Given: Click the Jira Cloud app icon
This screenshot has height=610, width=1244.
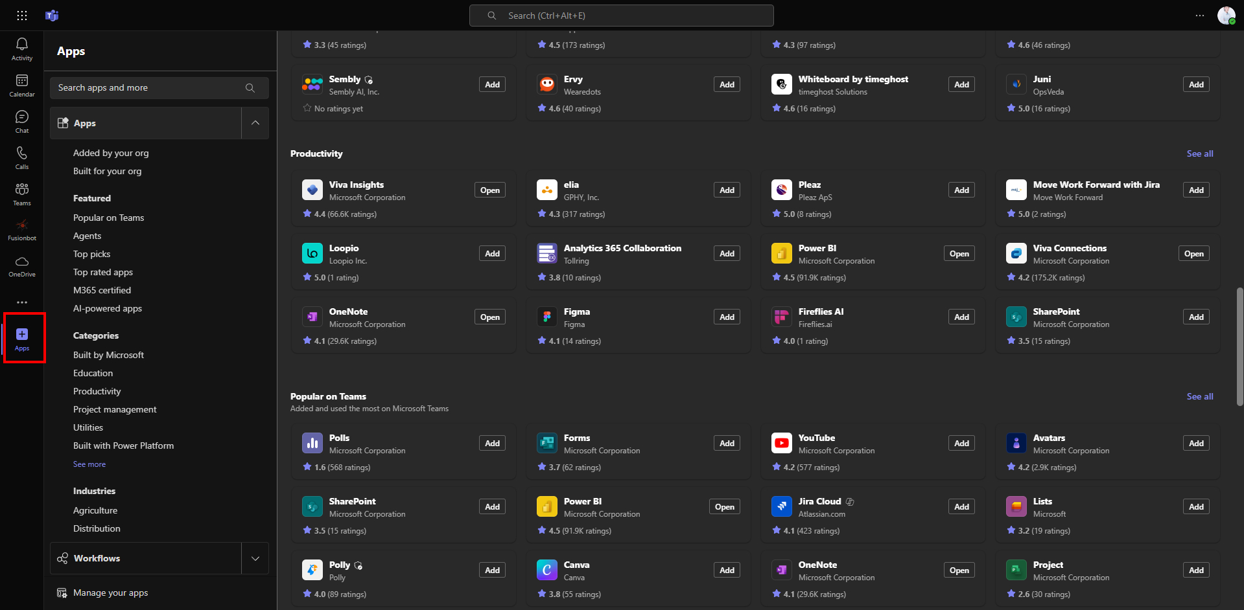Looking at the screenshot, I should tap(782, 506).
